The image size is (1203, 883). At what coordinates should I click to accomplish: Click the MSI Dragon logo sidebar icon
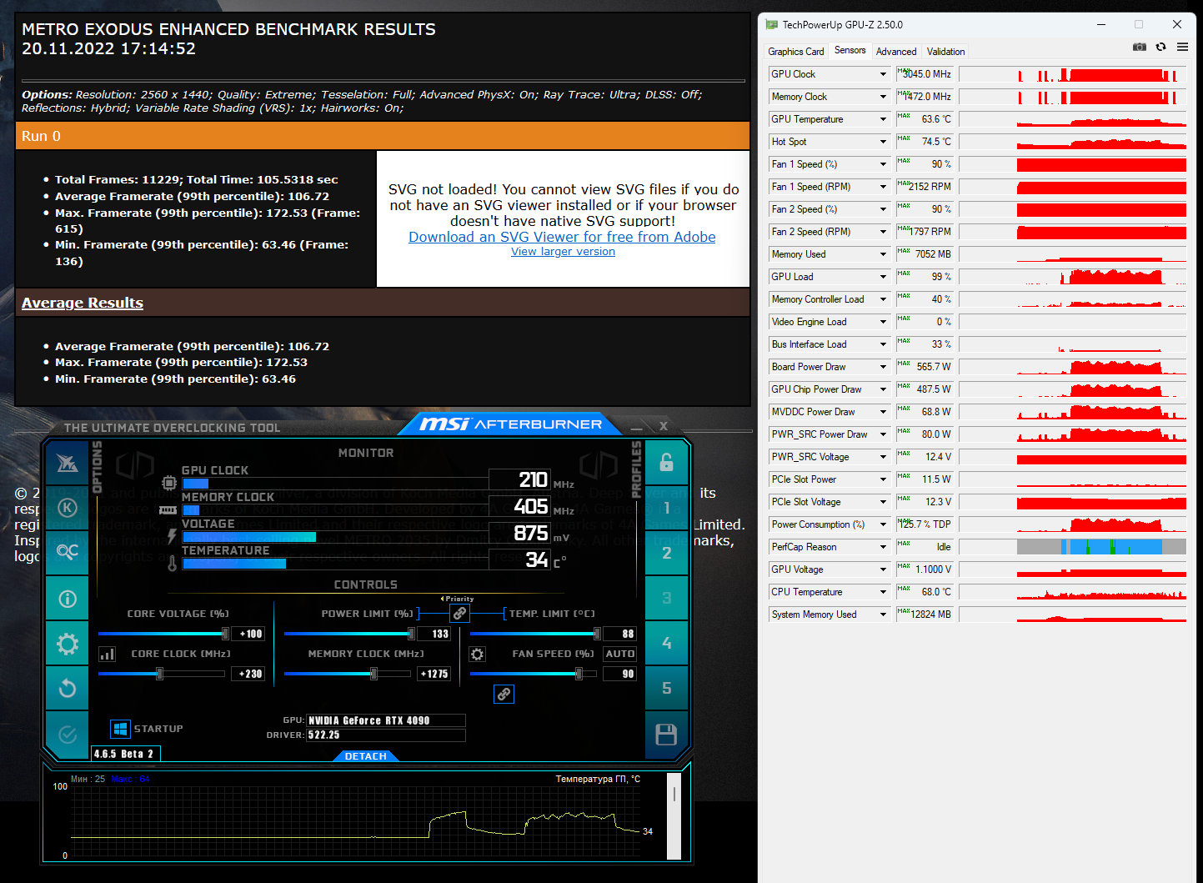(68, 463)
